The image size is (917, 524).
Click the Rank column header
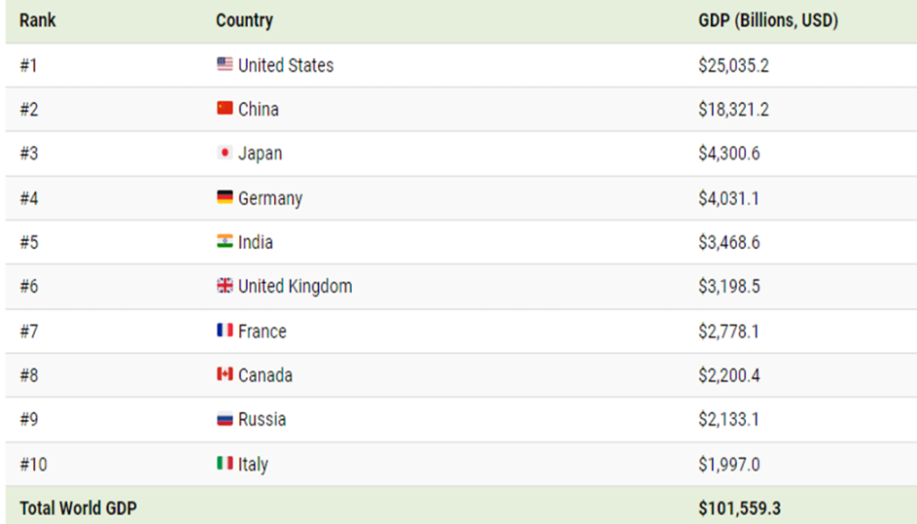(x=38, y=21)
